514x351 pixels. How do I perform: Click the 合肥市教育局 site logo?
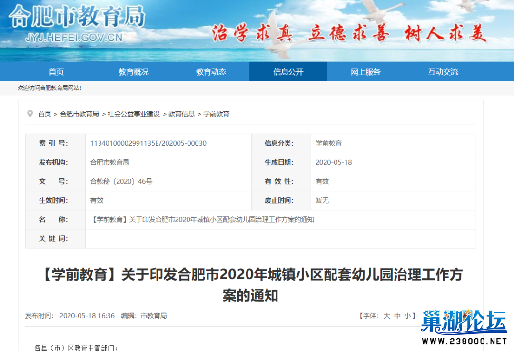pyautogui.click(x=77, y=16)
